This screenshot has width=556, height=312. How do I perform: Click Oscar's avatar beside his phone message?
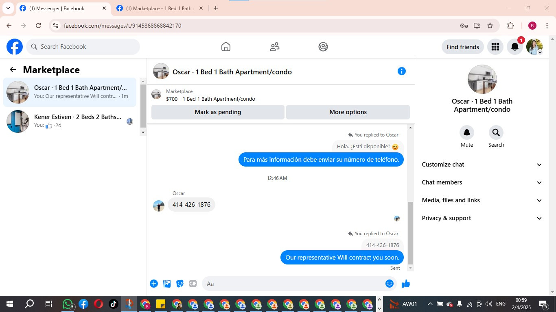click(x=159, y=206)
